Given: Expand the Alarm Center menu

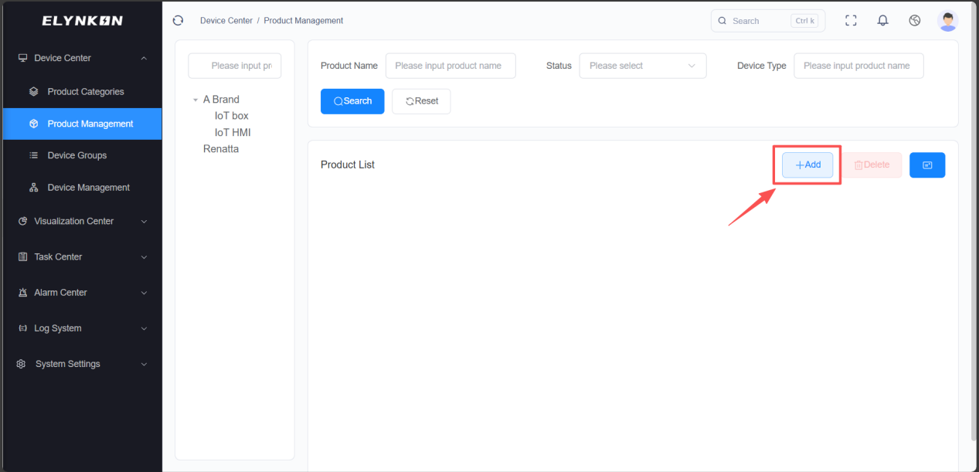Looking at the screenshot, I should pos(81,293).
